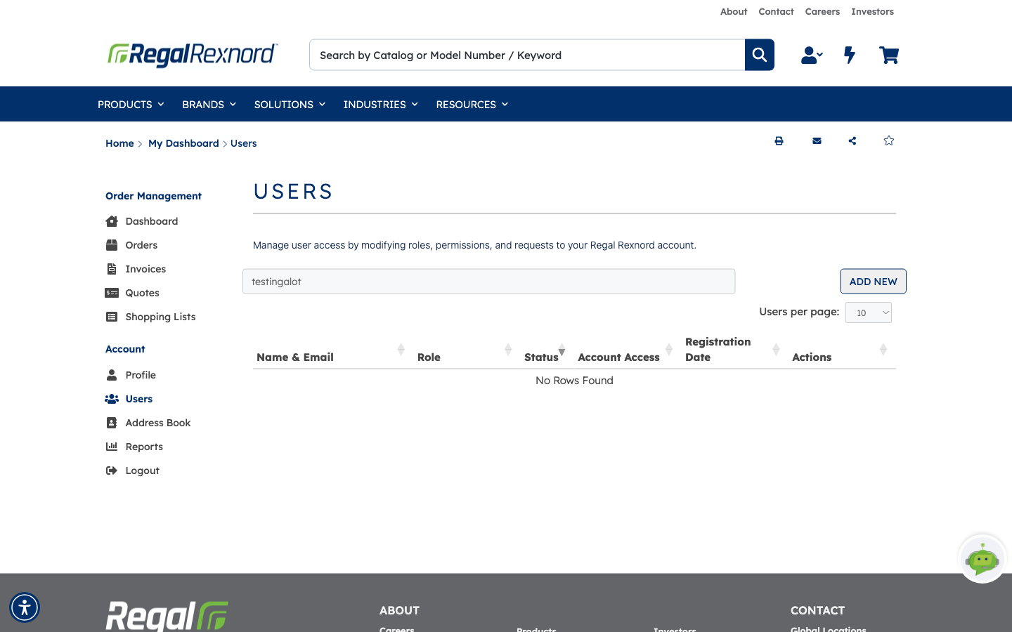Open Orders in the sidebar
This screenshot has height=632, width=1012.
pos(131,245)
